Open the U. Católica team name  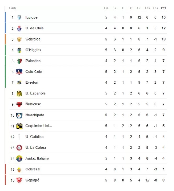(34, 137)
